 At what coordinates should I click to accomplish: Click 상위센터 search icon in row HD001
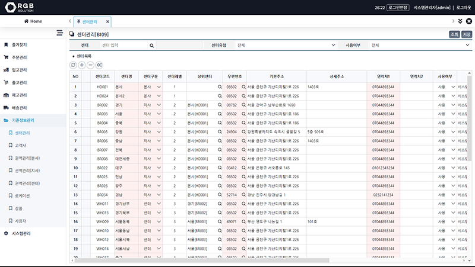220,87
